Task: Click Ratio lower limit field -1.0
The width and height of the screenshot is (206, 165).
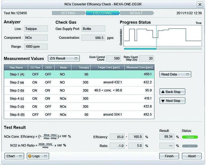Action: [117, 146]
